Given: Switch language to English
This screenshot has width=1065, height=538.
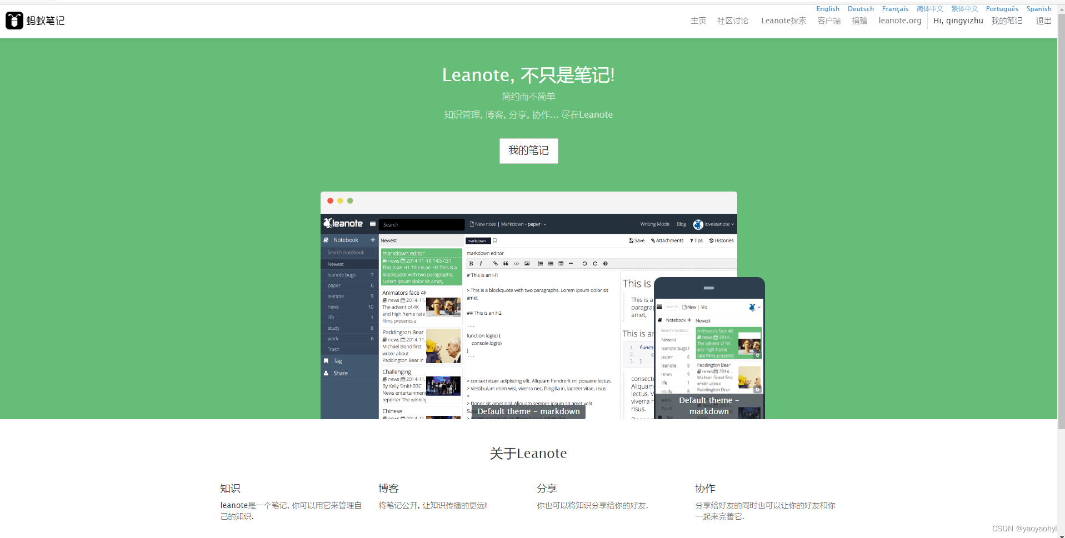Looking at the screenshot, I should (827, 9).
